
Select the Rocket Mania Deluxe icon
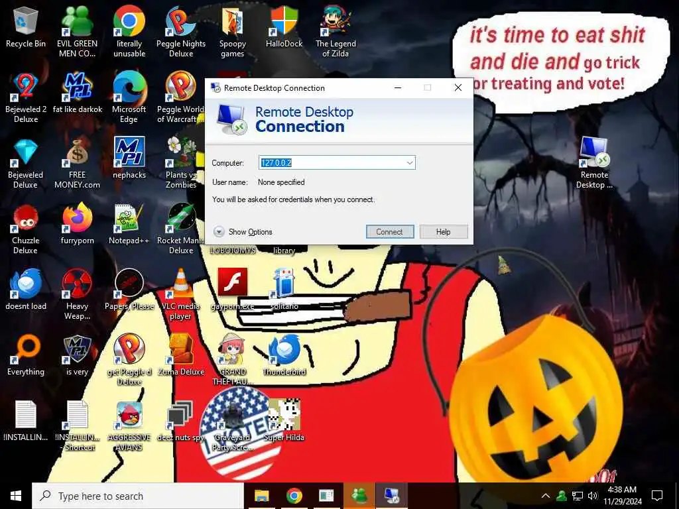(180, 229)
